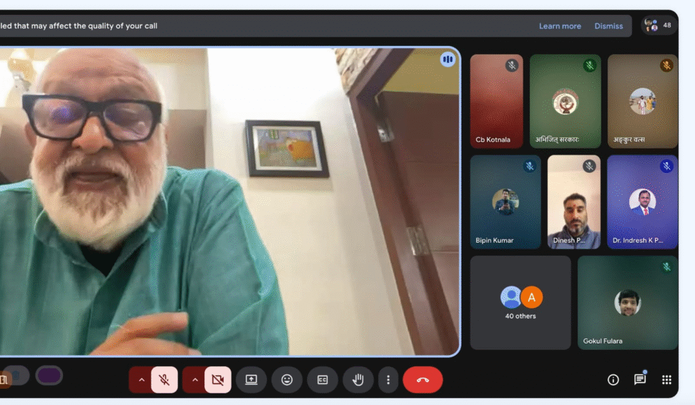Expand video settings chevron next to camera
Screen dimensions: 695x405
(x=195, y=380)
